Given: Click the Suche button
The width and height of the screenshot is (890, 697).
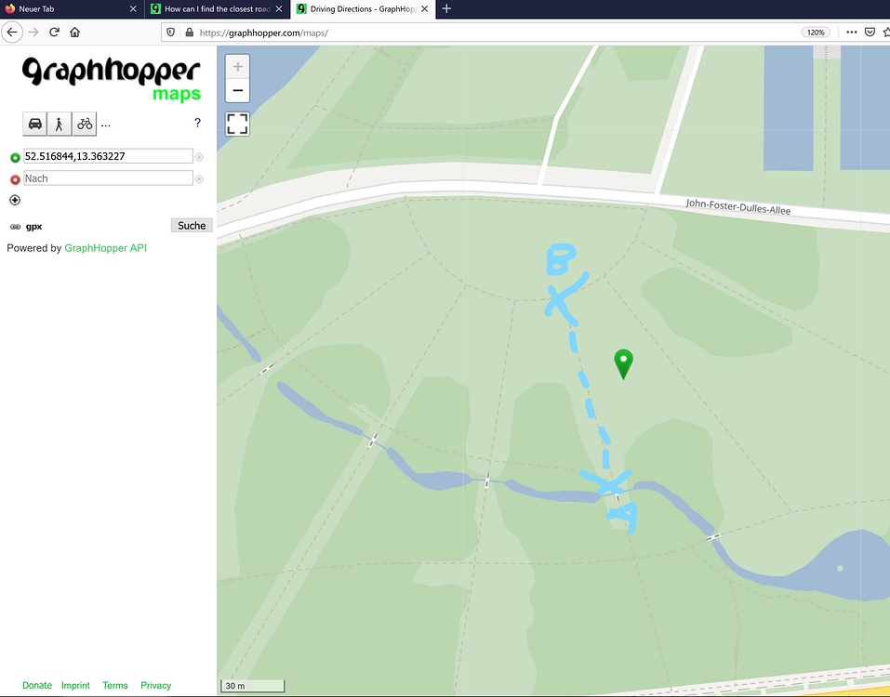Looking at the screenshot, I should (x=191, y=225).
